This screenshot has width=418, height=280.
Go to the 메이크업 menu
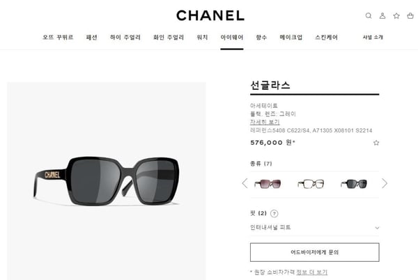(291, 38)
